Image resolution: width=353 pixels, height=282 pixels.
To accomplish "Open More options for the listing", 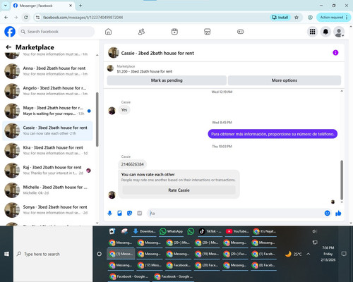I will click(x=285, y=80).
